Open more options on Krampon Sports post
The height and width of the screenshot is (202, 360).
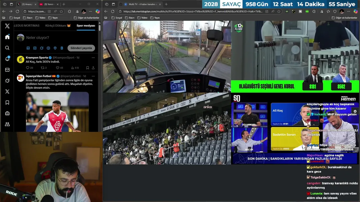pyautogui.click(x=93, y=58)
